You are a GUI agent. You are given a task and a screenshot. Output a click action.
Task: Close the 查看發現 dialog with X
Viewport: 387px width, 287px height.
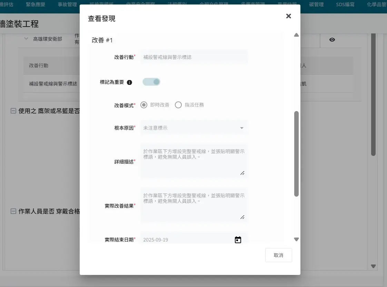tap(288, 16)
